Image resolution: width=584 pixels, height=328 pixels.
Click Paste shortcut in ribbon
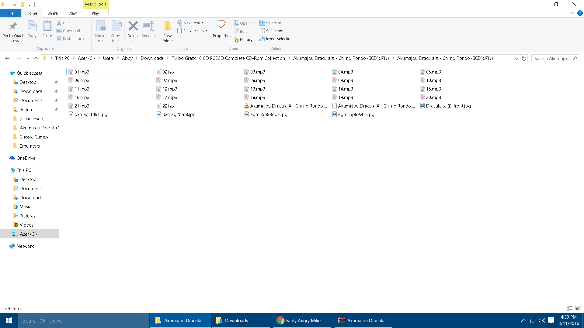[x=72, y=39]
